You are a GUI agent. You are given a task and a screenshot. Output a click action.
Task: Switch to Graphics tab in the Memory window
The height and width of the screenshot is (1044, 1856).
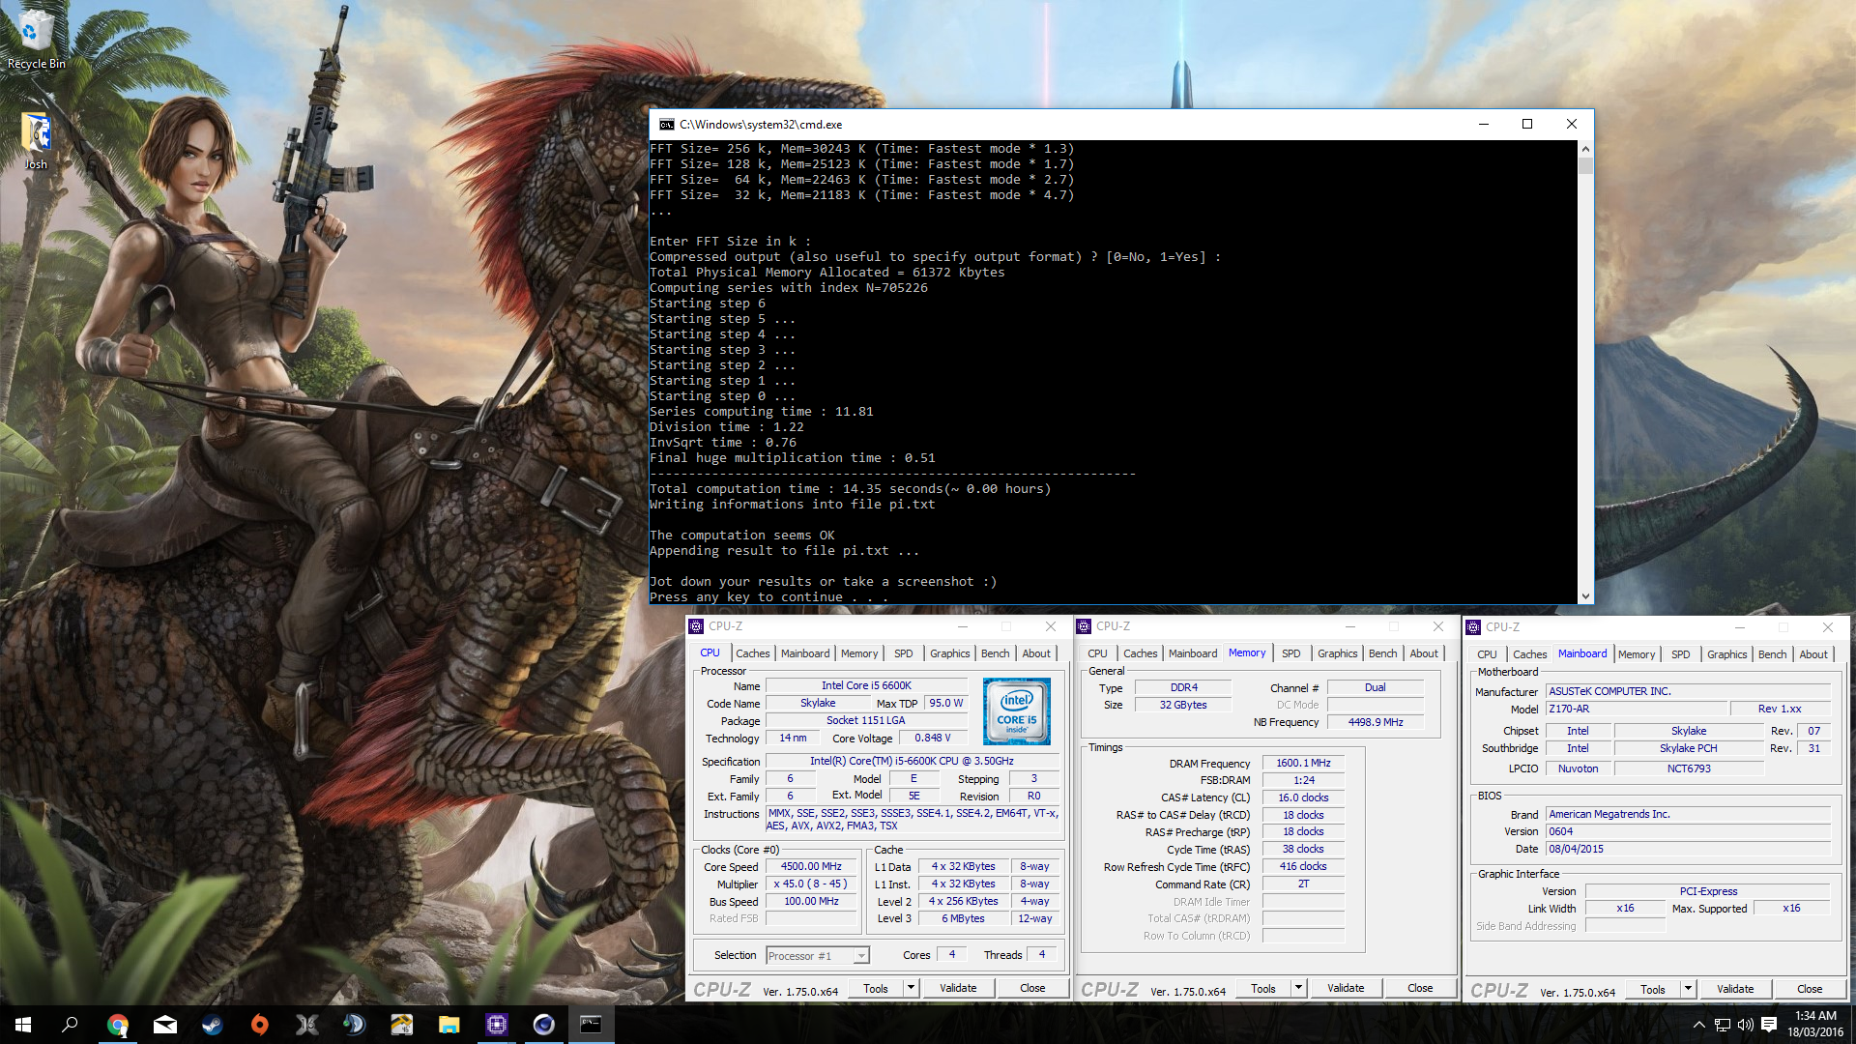[x=1338, y=653]
